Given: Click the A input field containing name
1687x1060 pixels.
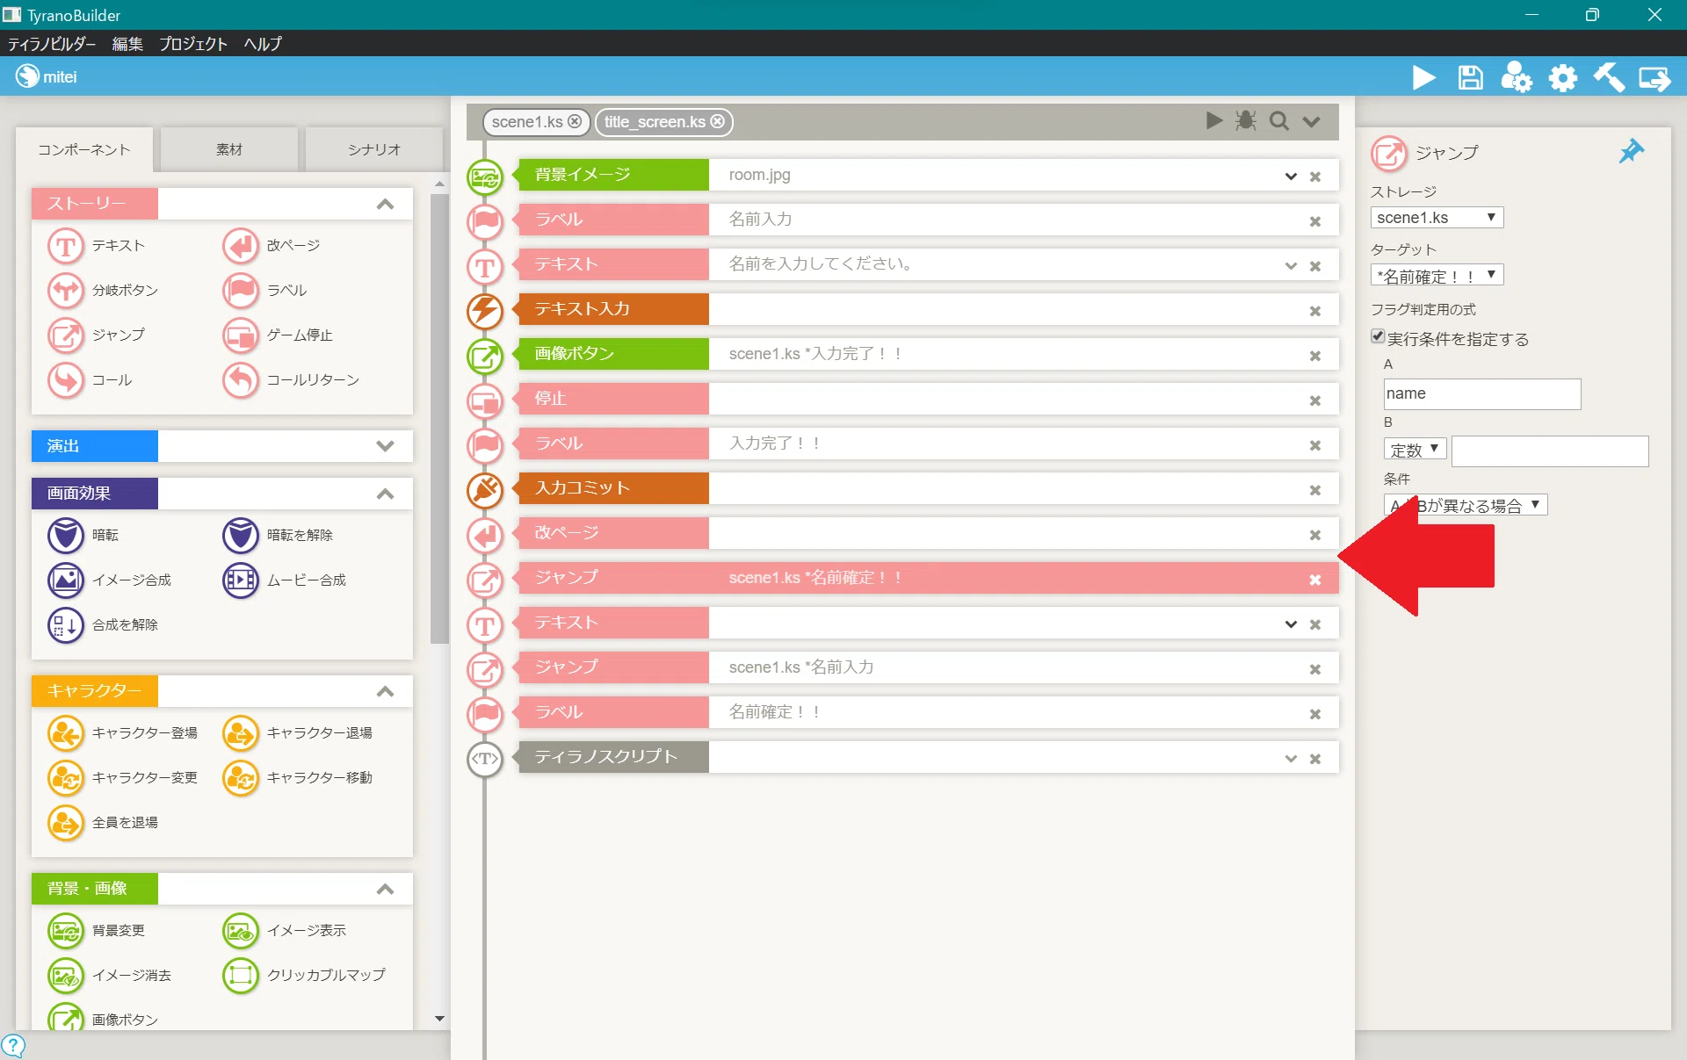Looking at the screenshot, I should (1481, 394).
